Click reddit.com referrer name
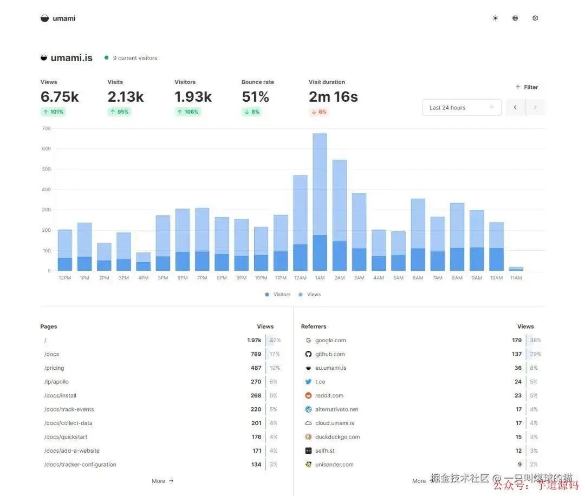 [x=329, y=395]
